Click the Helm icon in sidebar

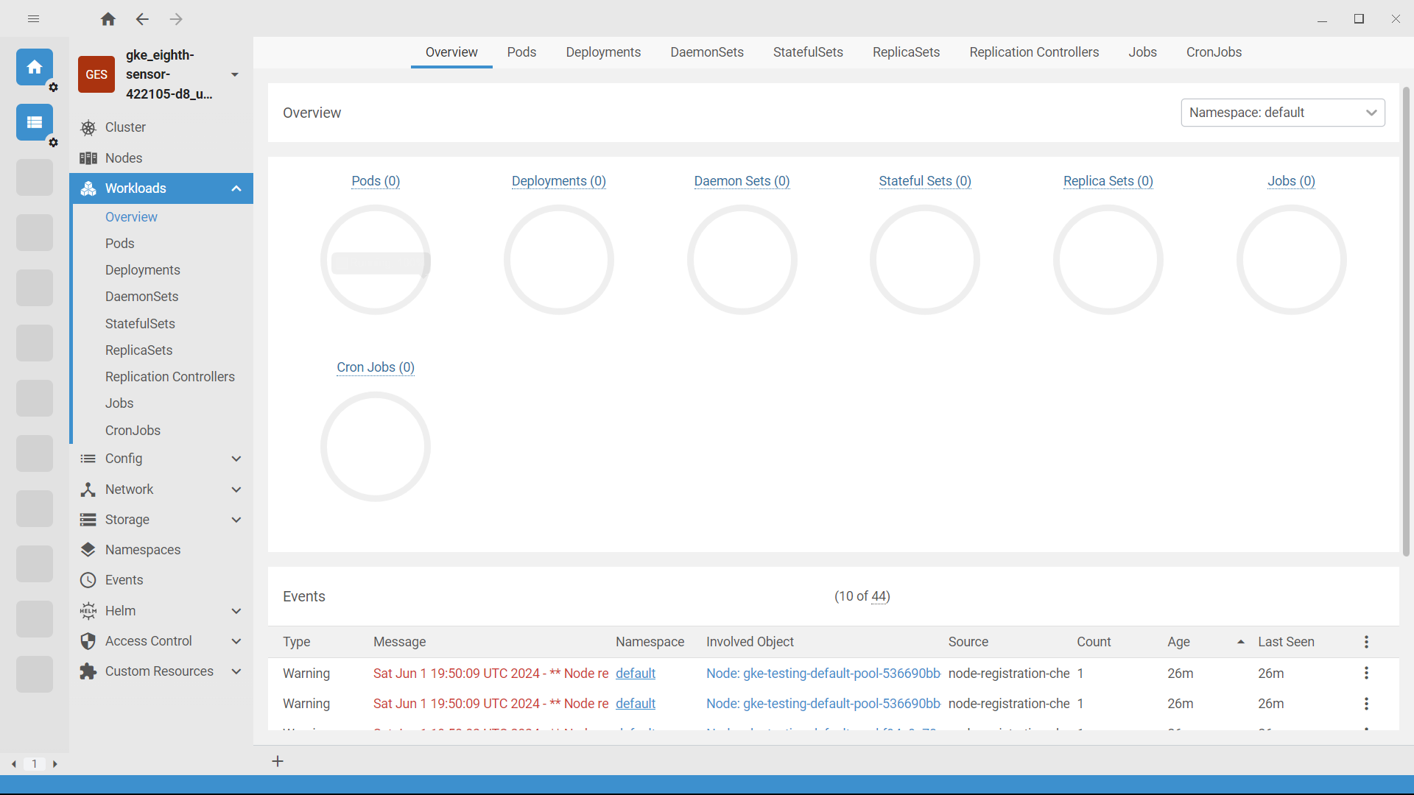tap(88, 610)
